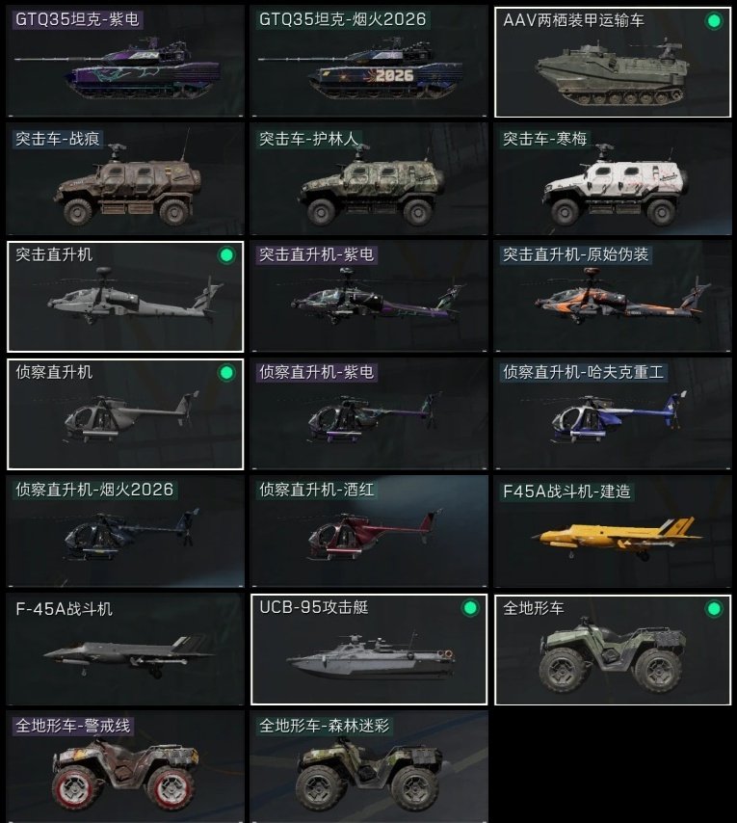Pick the 全地形车-森林迷彩 ATV skin
This screenshot has height=823, width=737.
369,767
